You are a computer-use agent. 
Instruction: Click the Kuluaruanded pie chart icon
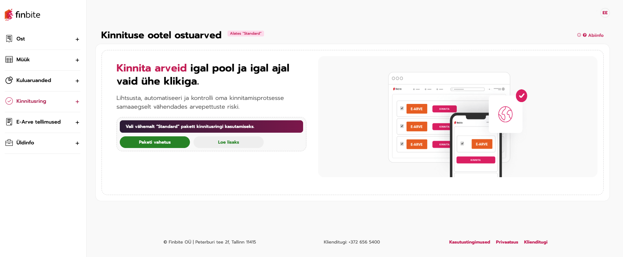(x=9, y=80)
